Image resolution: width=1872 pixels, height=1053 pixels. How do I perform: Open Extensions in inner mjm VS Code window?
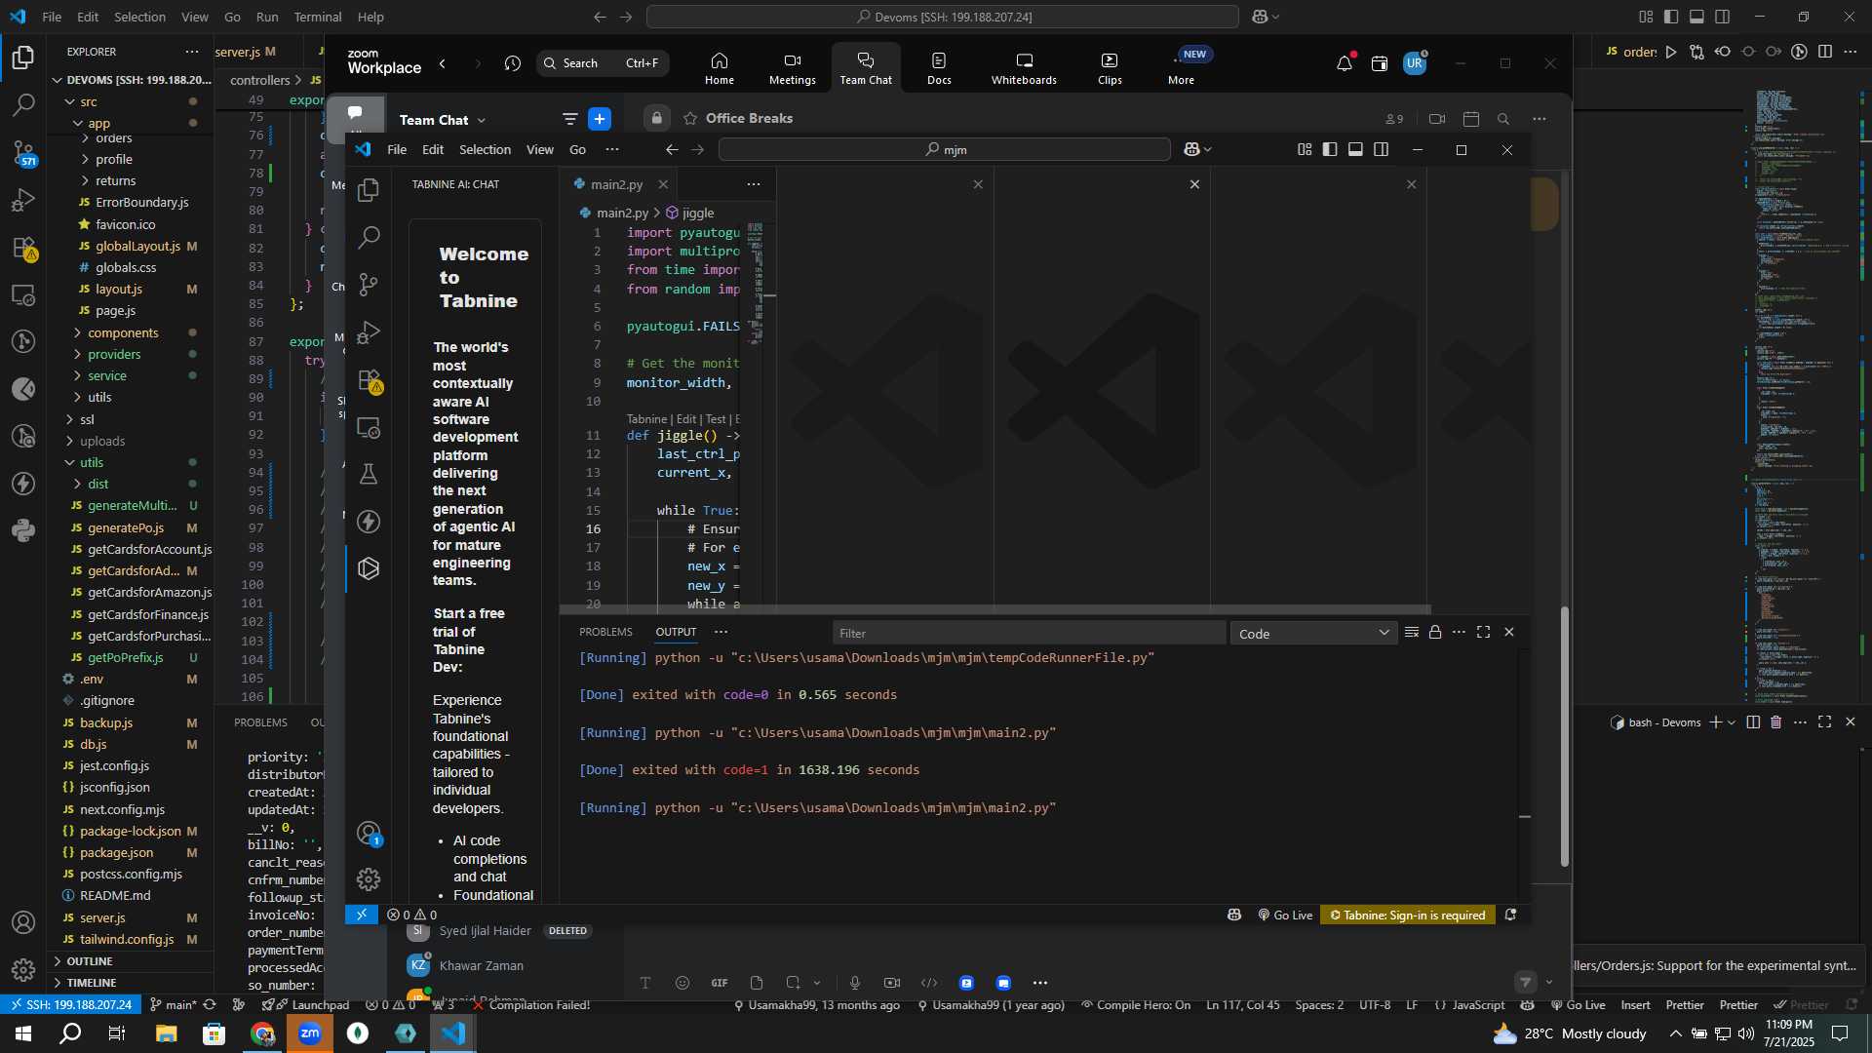tap(369, 380)
